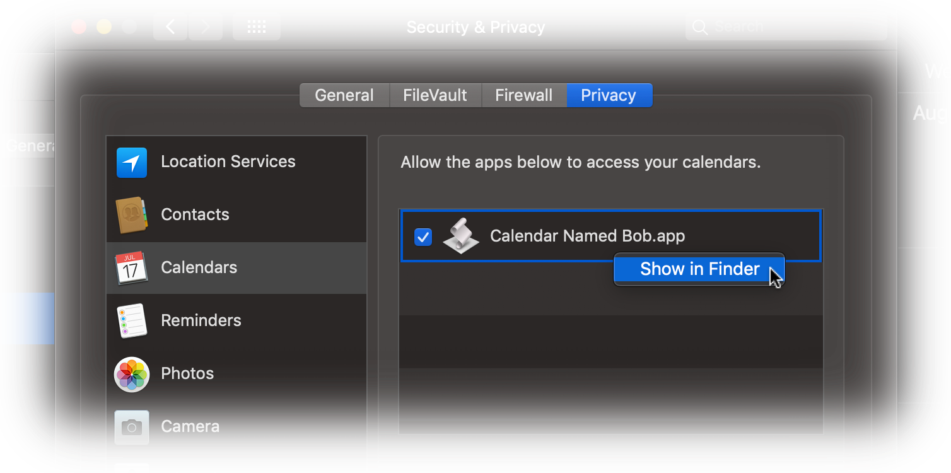Select the Camera icon in the privacy list
951x473 pixels.
click(131, 426)
